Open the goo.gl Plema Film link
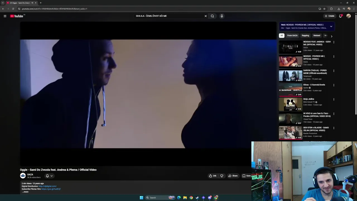The height and width of the screenshot is (201, 357). (51, 189)
